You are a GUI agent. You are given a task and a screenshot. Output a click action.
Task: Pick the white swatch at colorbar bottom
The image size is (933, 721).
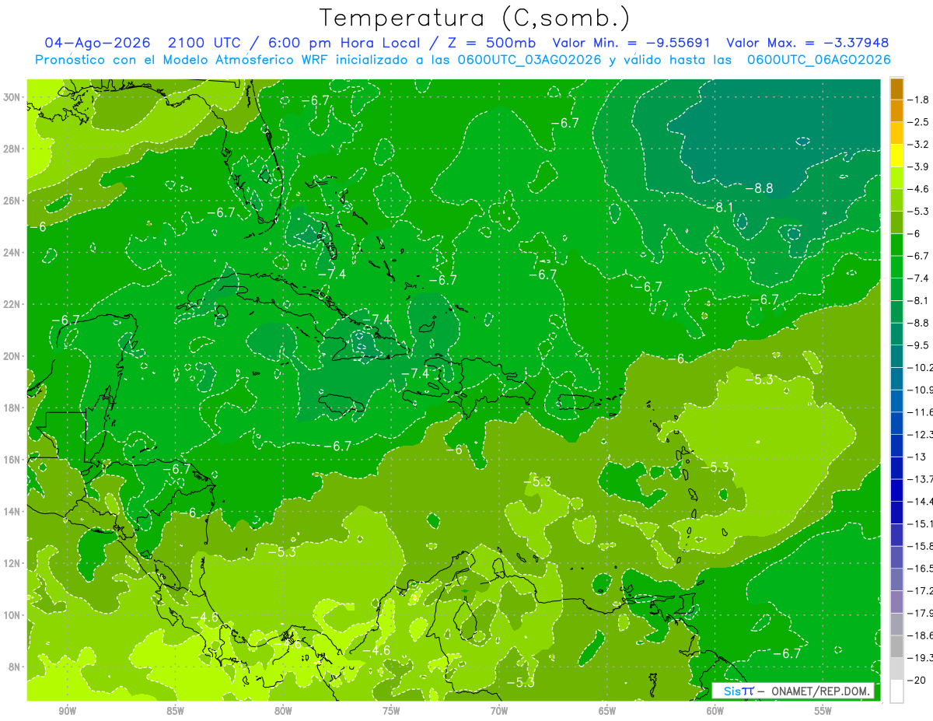click(x=896, y=691)
